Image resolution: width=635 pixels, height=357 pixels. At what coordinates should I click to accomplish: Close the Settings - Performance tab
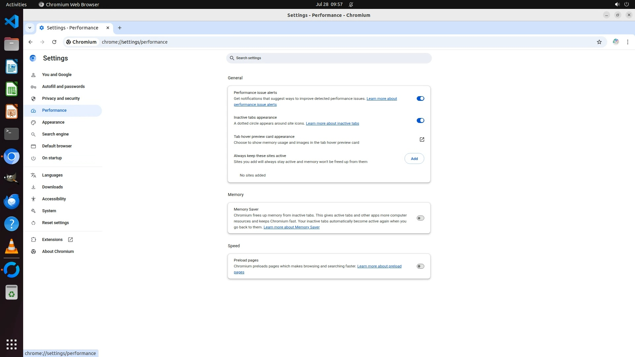point(107,28)
